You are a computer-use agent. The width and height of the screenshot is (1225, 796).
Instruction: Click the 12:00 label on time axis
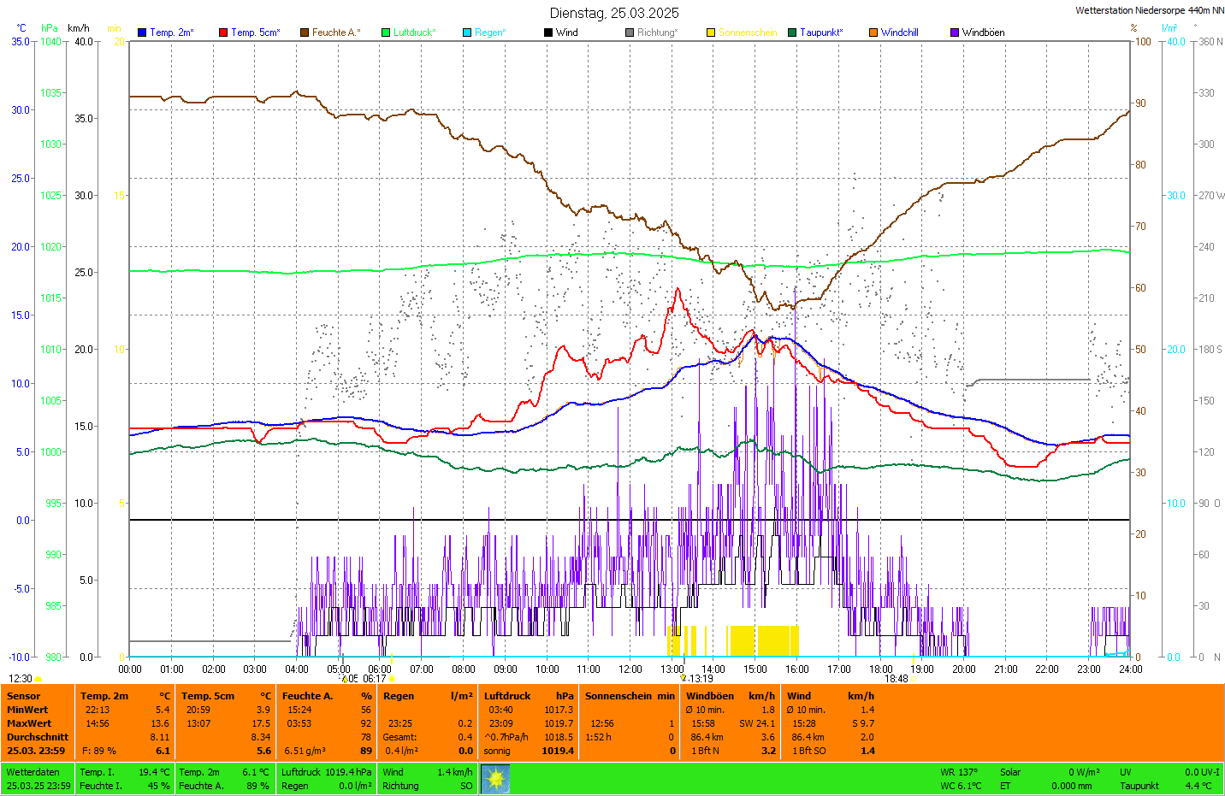click(x=630, y=669)
